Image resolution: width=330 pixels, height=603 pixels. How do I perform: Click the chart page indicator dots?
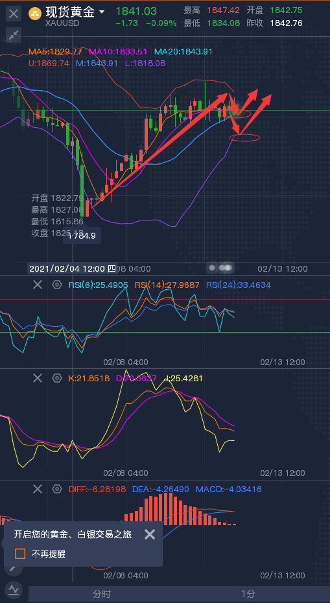click(x=220, y=267)
